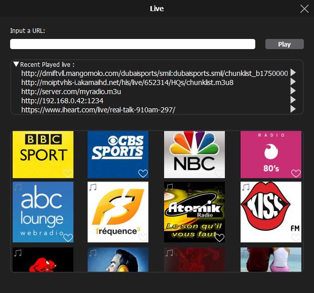Open the fréquence3 station
The image size is (314, 293).
coord(118,212)
